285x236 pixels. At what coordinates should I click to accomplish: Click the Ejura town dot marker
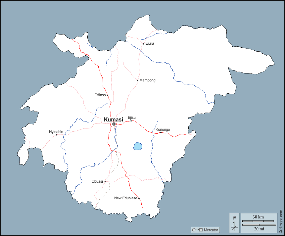point(143,44)
